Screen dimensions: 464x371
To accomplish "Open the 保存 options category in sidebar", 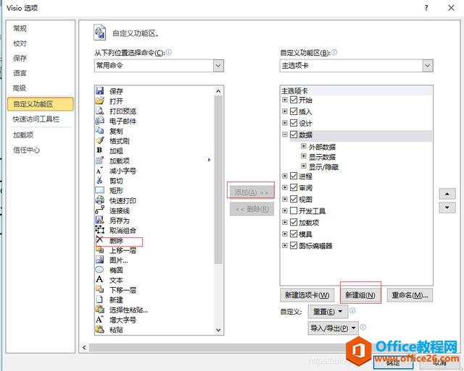I will 20,58.
